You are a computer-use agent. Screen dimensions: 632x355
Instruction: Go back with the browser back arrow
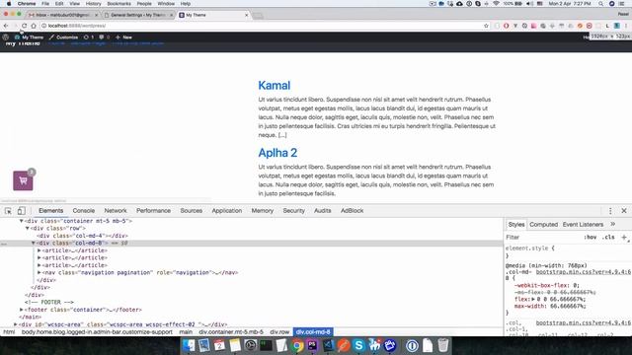(6, 26)
